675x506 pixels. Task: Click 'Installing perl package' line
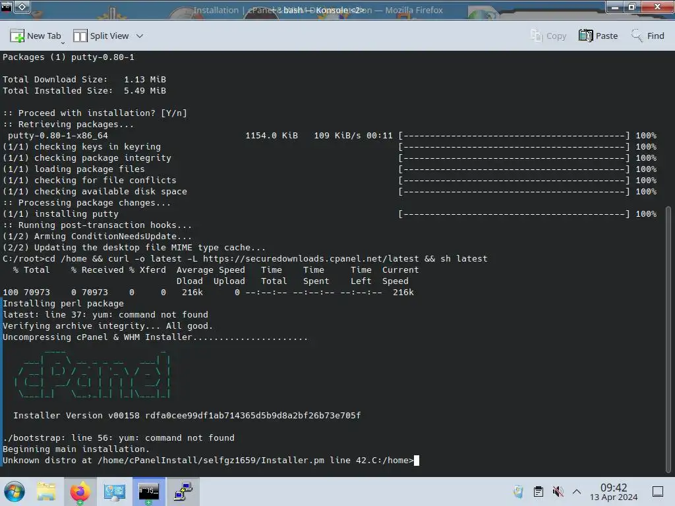pos(63,304)
